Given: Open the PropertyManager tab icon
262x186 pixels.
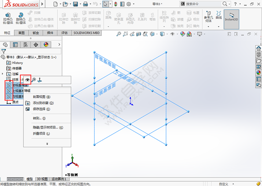Looking at the screenshot, I should [15, 45].
